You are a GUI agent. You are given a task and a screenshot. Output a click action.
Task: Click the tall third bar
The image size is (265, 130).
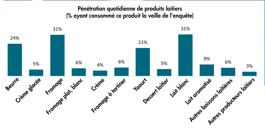[x=58, y=55]
